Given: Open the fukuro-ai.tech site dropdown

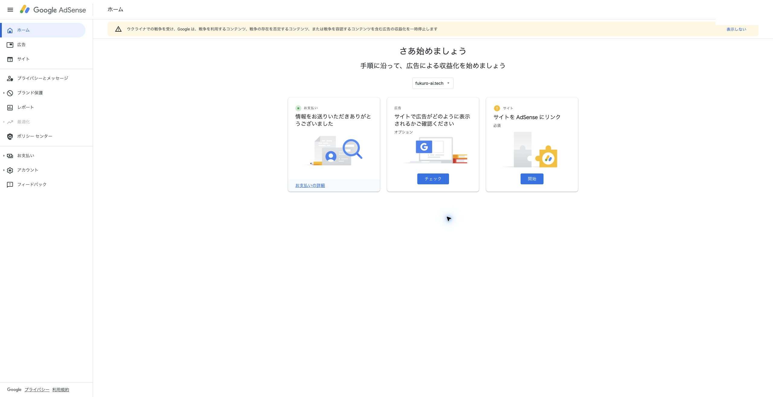Looking at the screenshot, I should click(x=433, y=83).
